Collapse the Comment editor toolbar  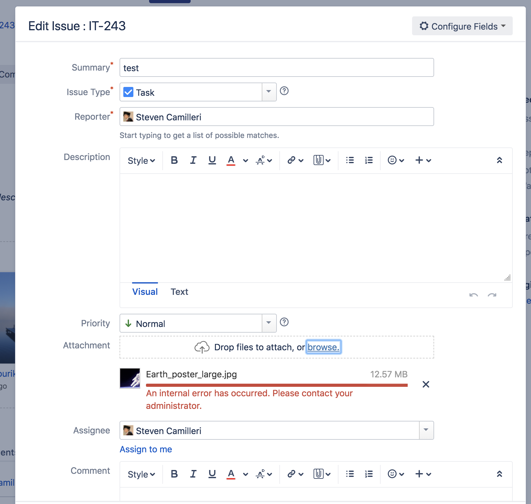(499, 474)
